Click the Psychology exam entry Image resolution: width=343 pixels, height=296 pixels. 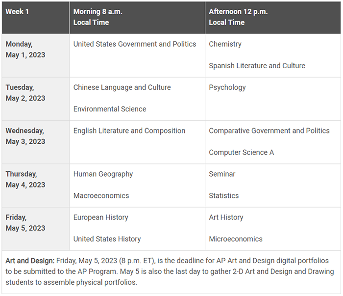(x=227, y=87)
